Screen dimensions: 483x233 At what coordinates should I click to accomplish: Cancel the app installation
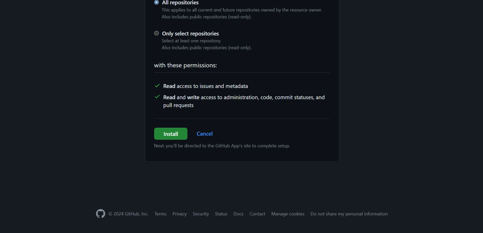204,134
